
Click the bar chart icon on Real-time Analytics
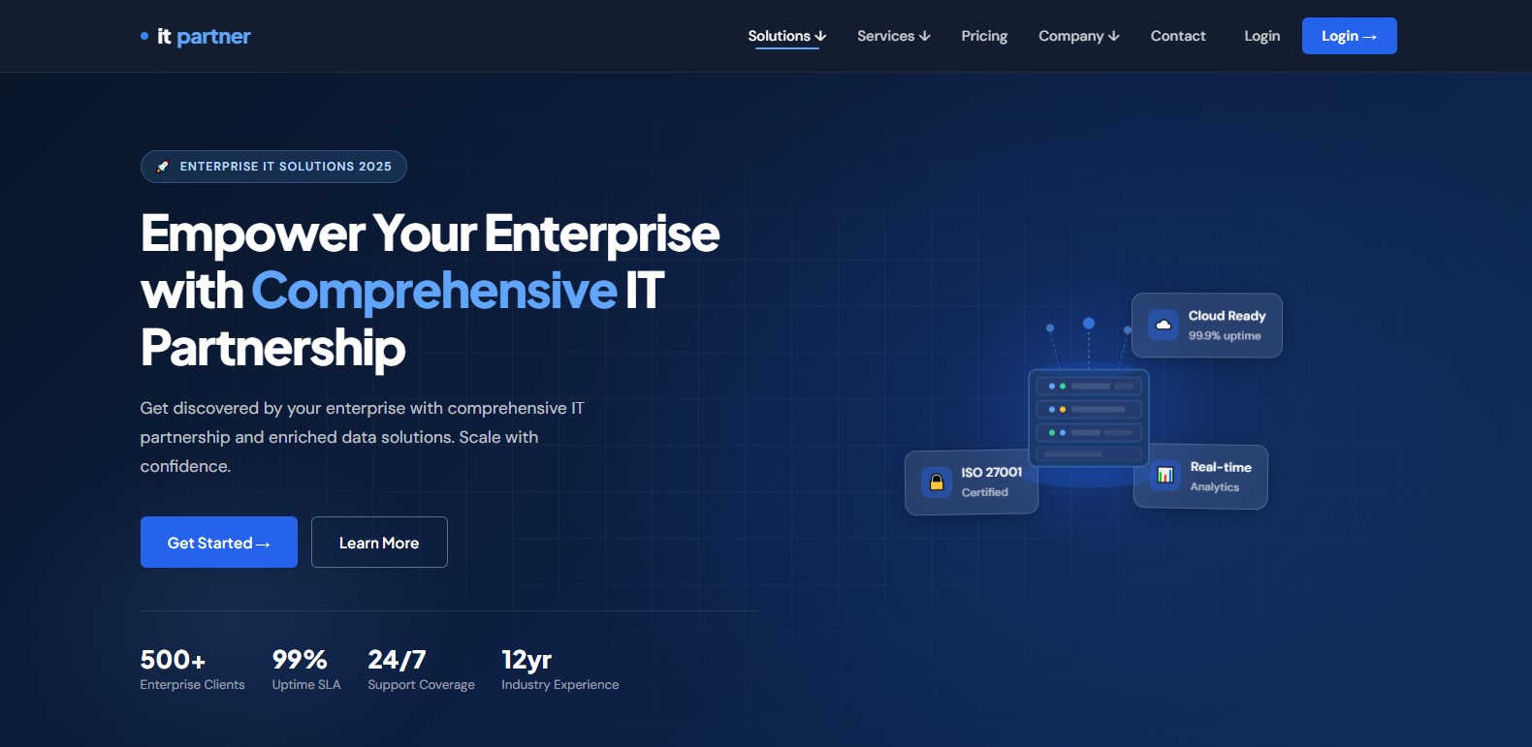(x=1165, y=475)
